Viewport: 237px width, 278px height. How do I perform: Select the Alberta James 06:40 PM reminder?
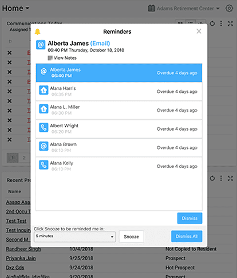pos(119,73)
